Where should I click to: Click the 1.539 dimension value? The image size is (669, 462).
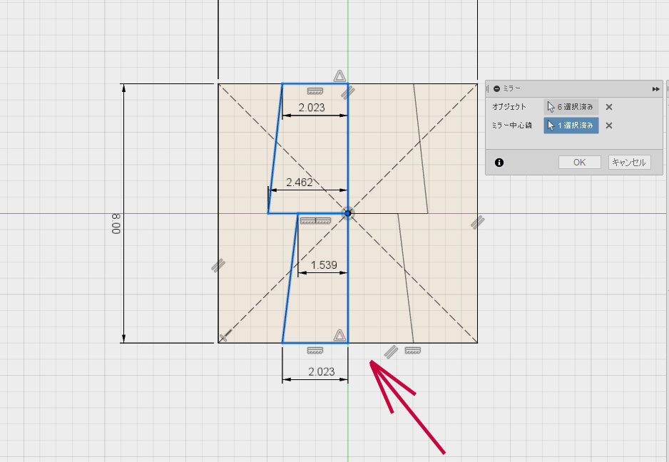coord(322,265)
